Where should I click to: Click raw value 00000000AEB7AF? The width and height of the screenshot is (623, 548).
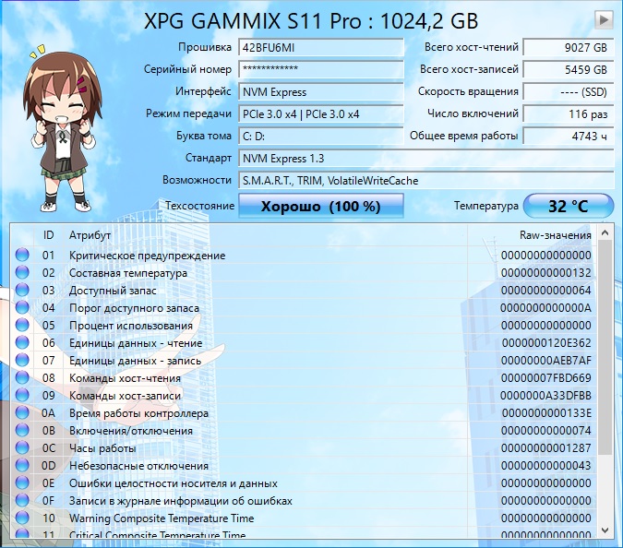pos(545,361)
